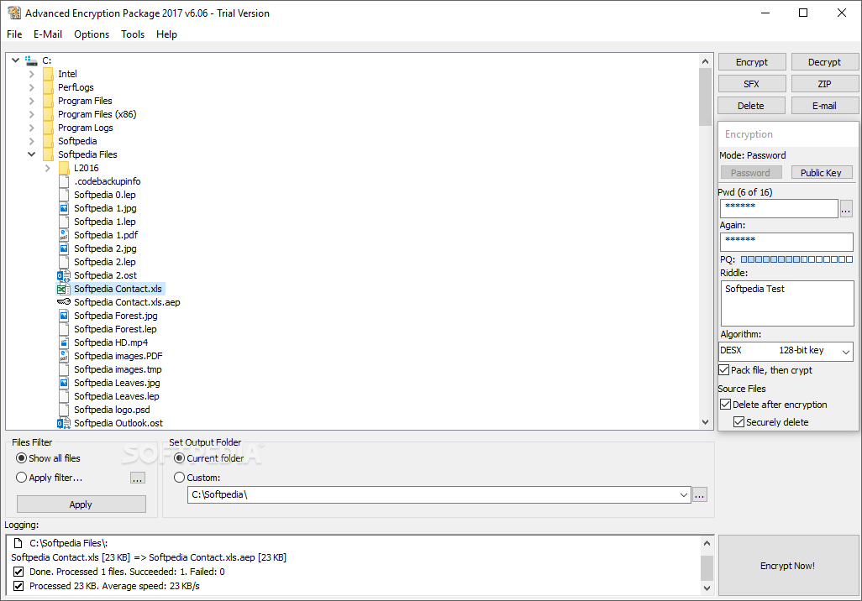Image resolution: width=862 pixels, height=601 pixels.
Task: Click the Softpedia HD.mp4 file name
Action: 111,342
